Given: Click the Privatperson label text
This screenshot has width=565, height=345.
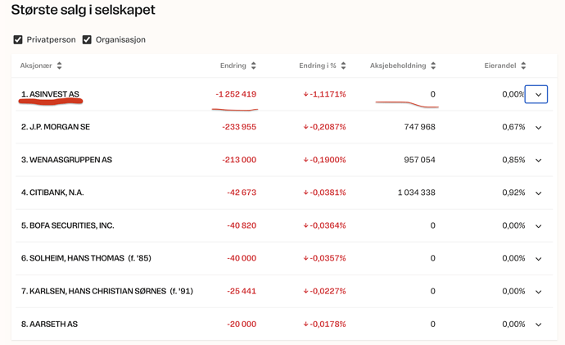Looking at the screenshot, I should click(51, 39).
